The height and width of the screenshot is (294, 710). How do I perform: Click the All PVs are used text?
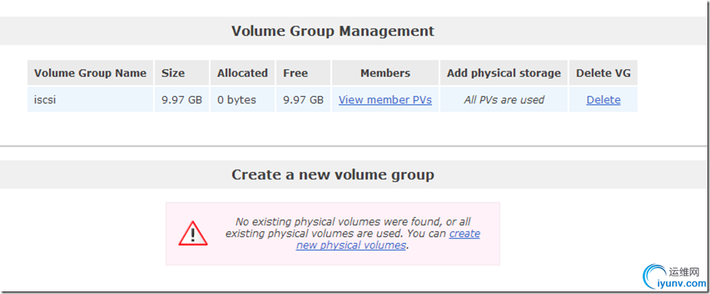[504, 100]
